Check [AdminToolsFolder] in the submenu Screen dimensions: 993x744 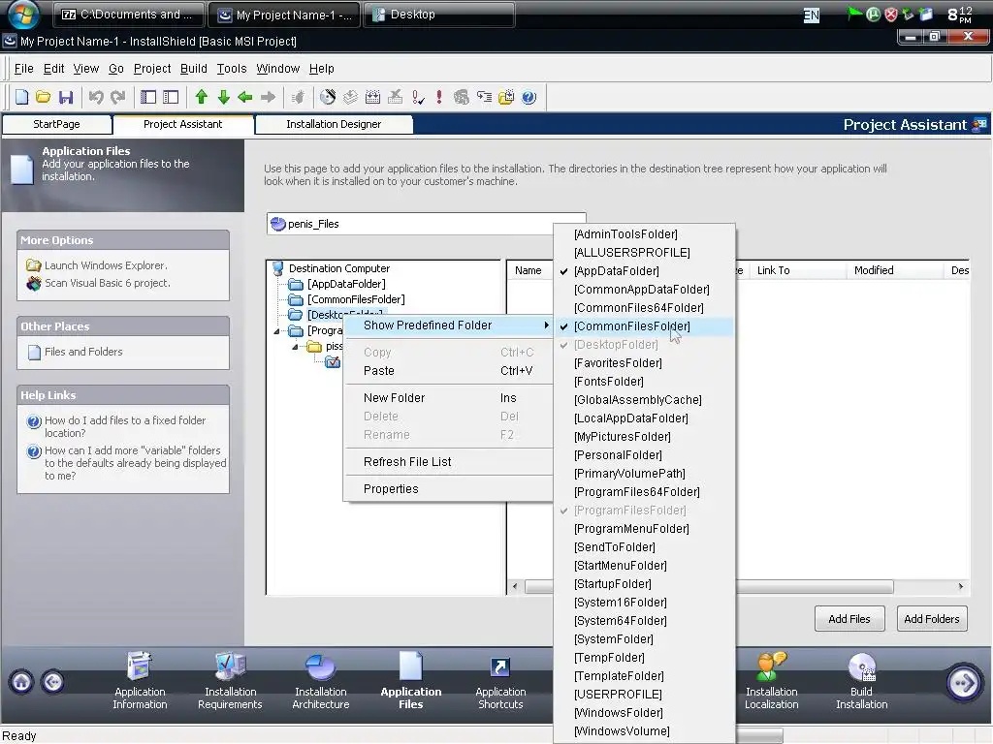(x=644, y=234)
